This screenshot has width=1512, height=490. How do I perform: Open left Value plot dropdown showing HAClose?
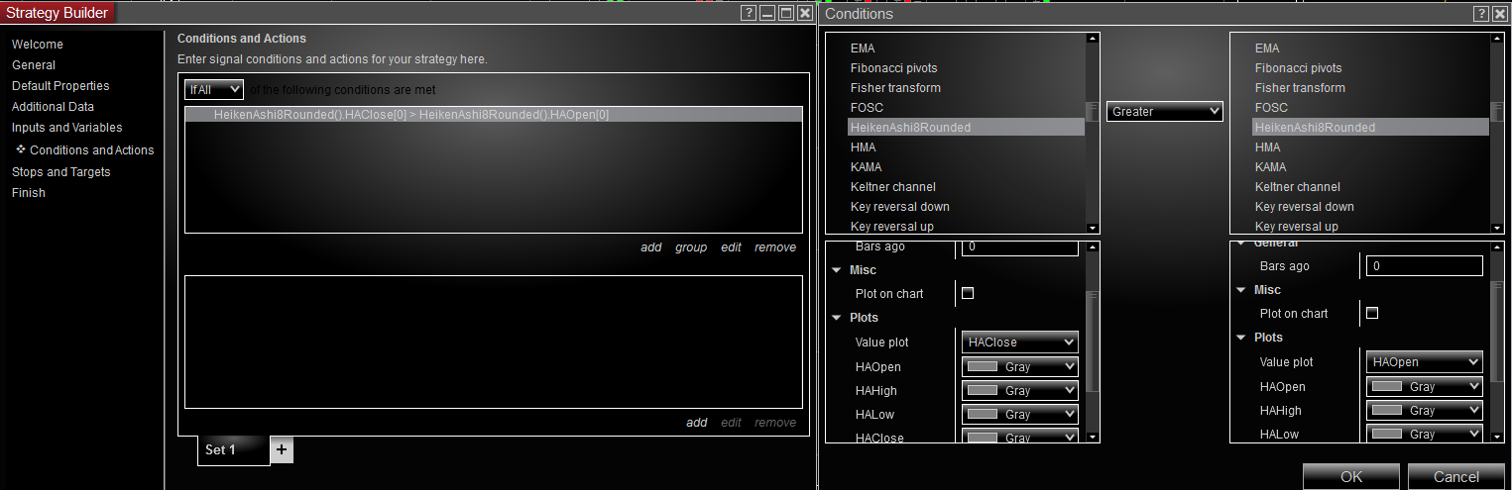pyautogui.click(x=1020, y=342)
